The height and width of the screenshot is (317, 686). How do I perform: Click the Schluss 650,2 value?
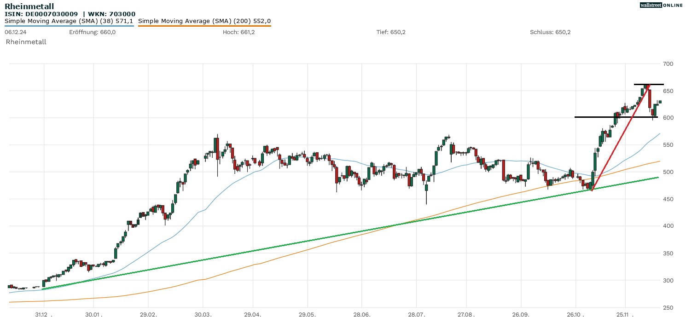[550, 32]
